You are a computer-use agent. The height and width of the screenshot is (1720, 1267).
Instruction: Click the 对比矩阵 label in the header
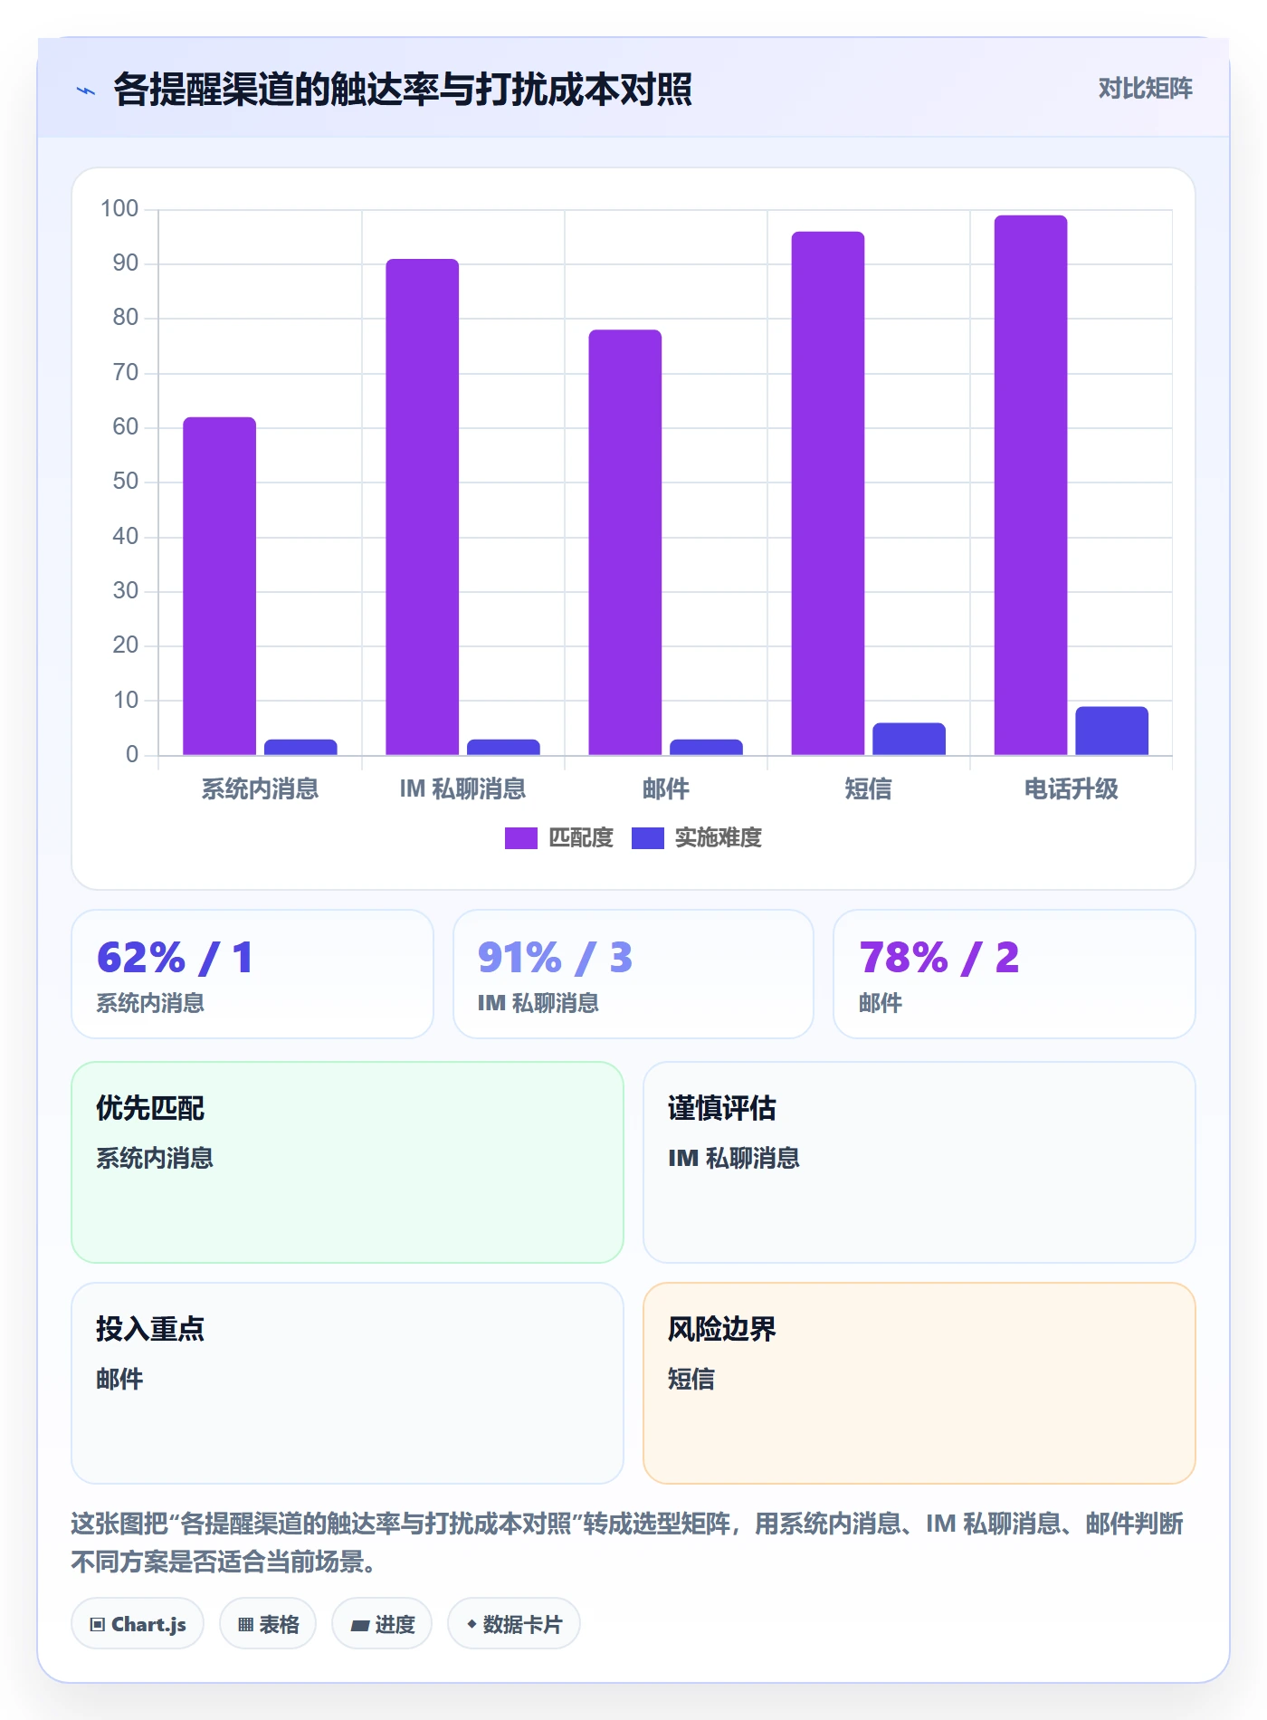[1145, 89]
